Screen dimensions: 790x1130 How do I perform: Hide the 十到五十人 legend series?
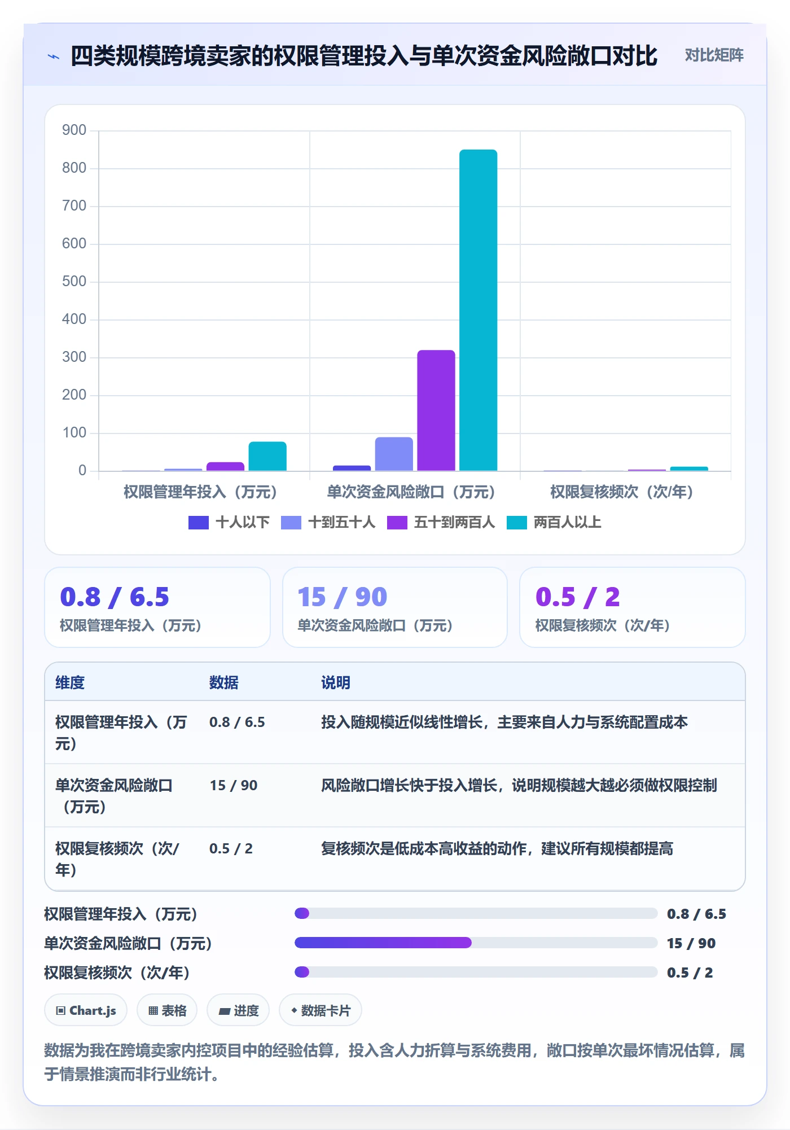point(328,523)
